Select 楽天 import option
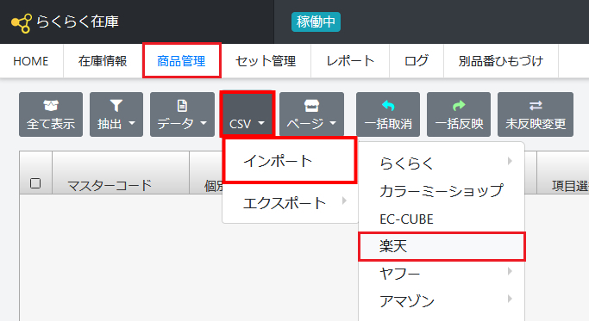Image resolution: width=589 pixels, height=321 pixels. click(442, 246)
